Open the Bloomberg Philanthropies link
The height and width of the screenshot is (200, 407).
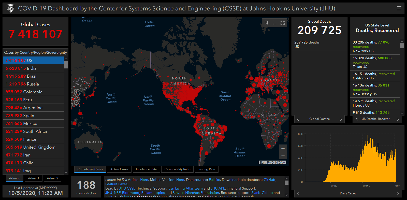[x=143, y=193]
